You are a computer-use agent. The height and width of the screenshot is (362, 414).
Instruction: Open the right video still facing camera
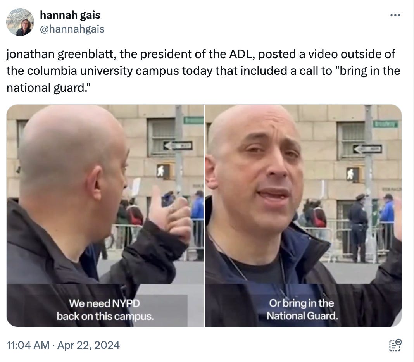[303, 215]
